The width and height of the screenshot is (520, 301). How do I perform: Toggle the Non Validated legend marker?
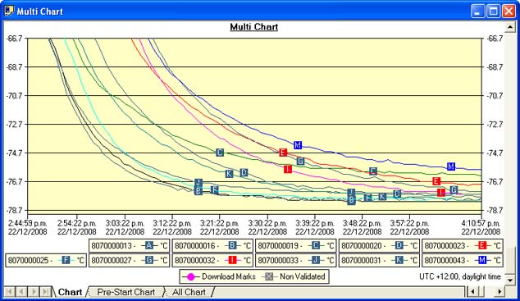[x=269, y=276]
